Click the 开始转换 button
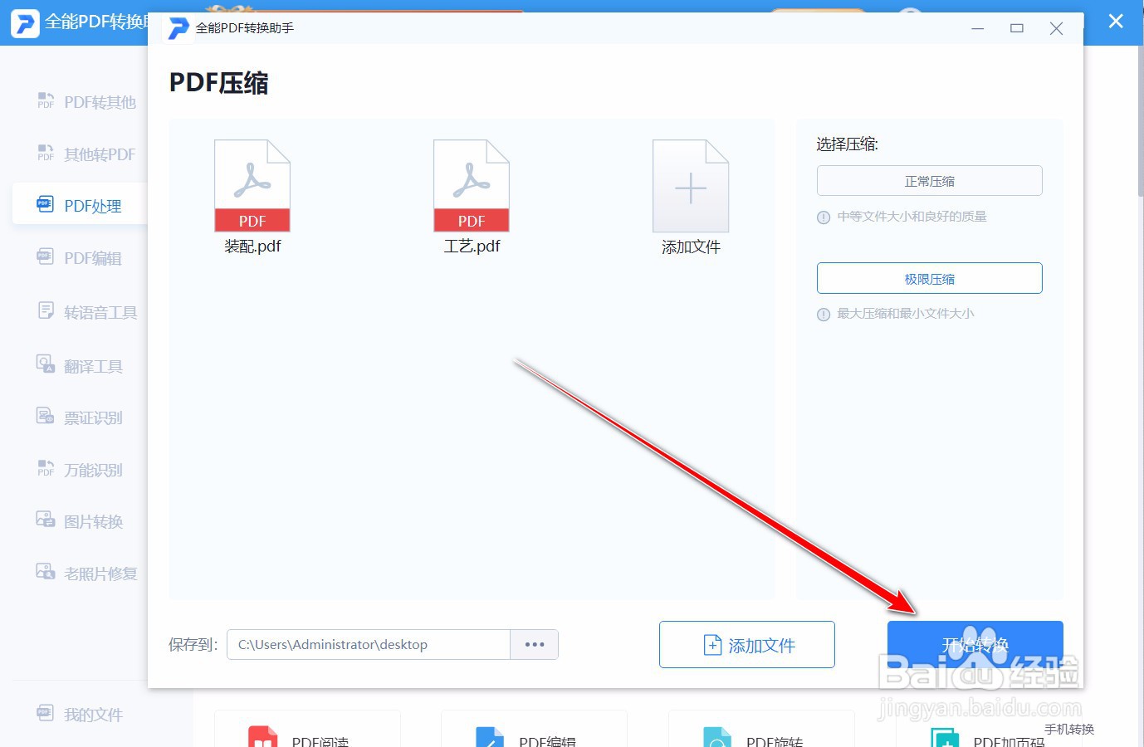The height and width of the screenshot is (747, 1144). [975, 644]
